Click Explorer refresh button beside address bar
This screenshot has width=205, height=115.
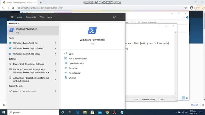tap(131, 22)
